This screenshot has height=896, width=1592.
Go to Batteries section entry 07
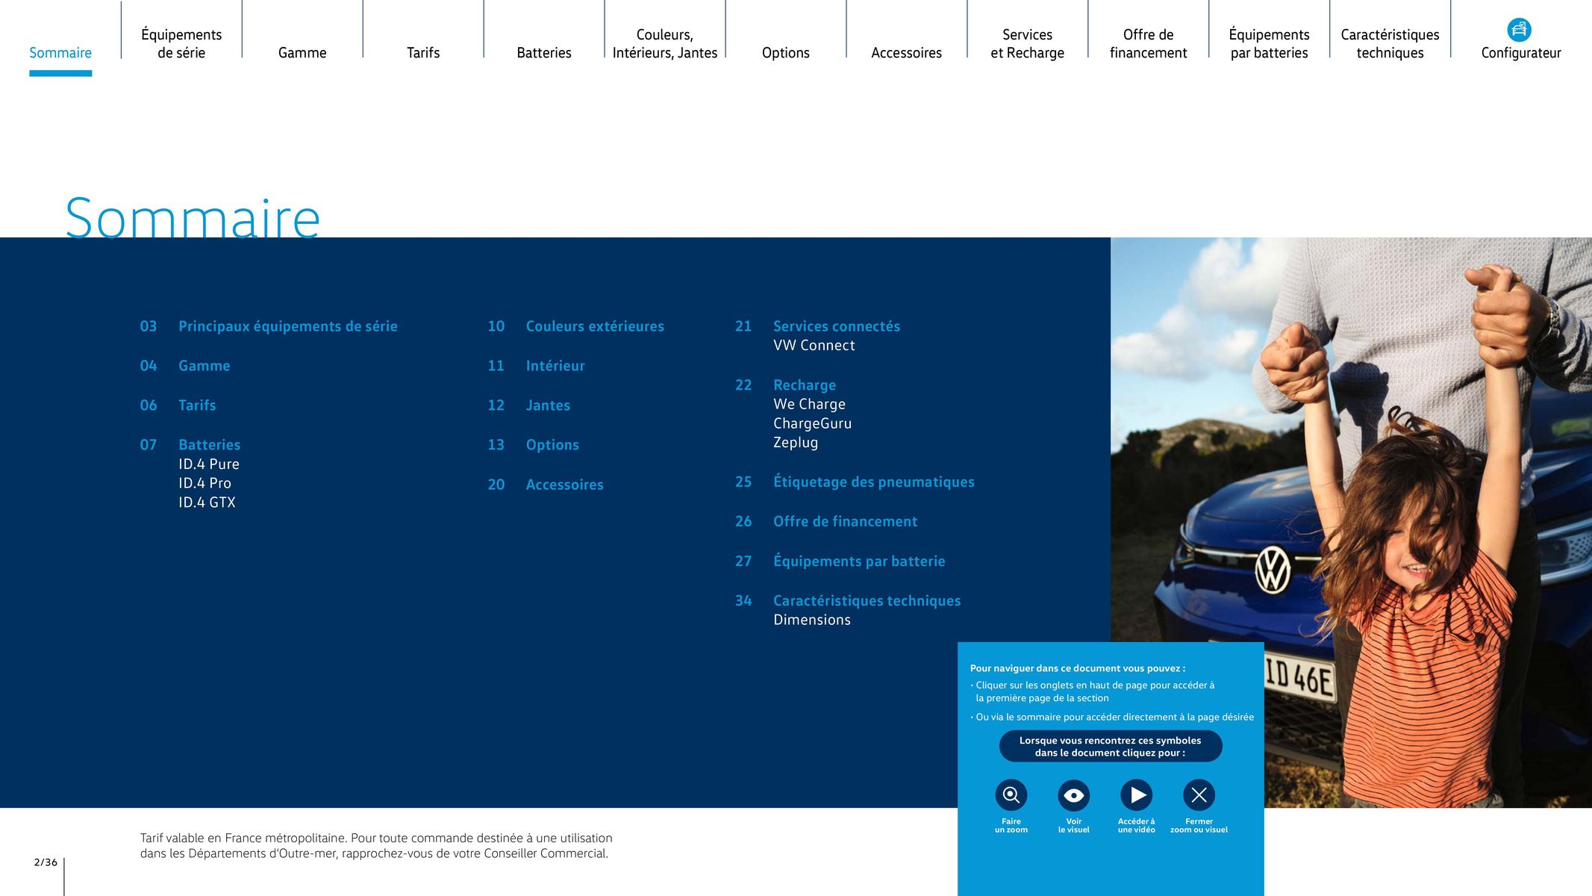210,445
